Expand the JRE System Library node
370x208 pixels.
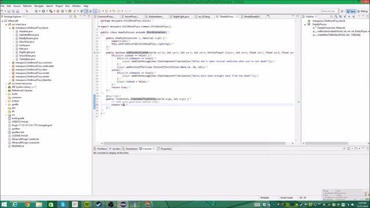pyautogui.click(x=6, y=87)
